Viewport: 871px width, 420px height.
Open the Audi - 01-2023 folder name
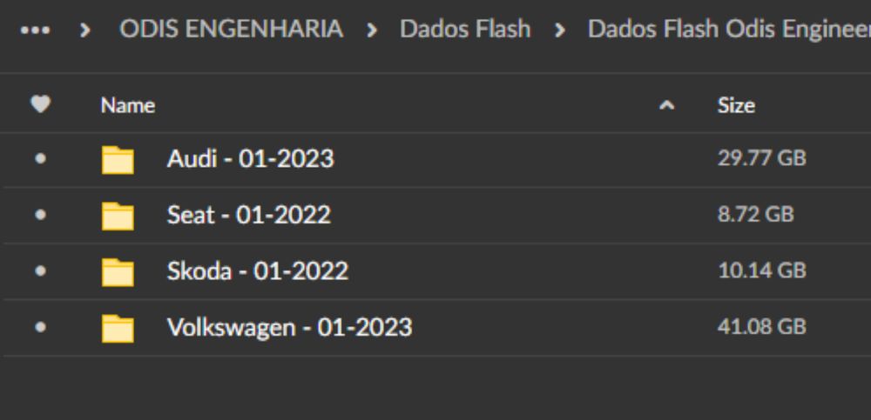250,159
